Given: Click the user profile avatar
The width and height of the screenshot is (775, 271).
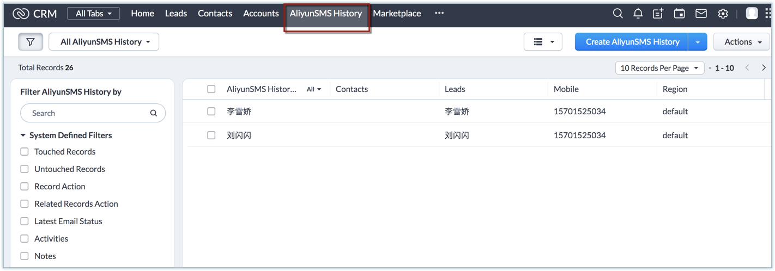Looking at the screenshot, I should (752, 14).
